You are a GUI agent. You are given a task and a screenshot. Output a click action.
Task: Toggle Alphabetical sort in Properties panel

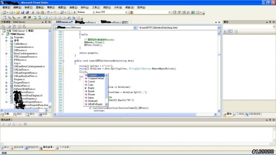point(230,32)
